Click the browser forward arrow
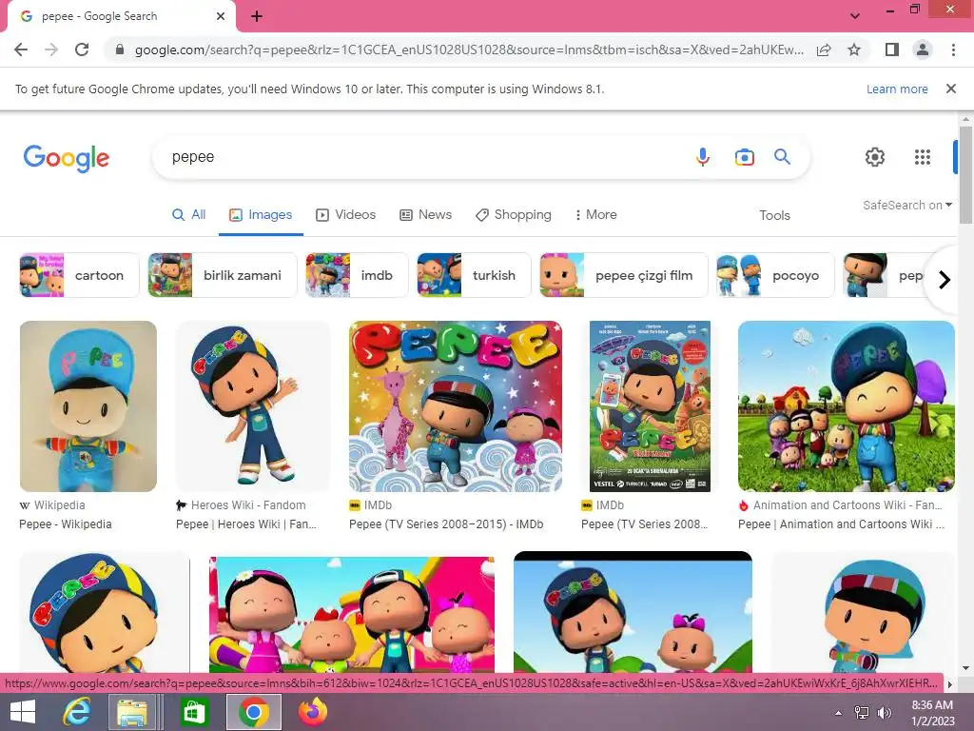Viewport: 974px width, 731px height. (51, 49)
